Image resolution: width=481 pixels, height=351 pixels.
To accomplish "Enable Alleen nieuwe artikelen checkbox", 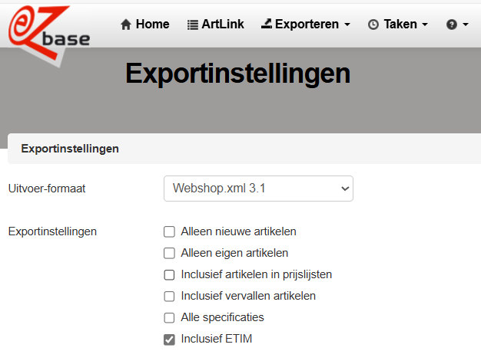I will coord(169,231).
